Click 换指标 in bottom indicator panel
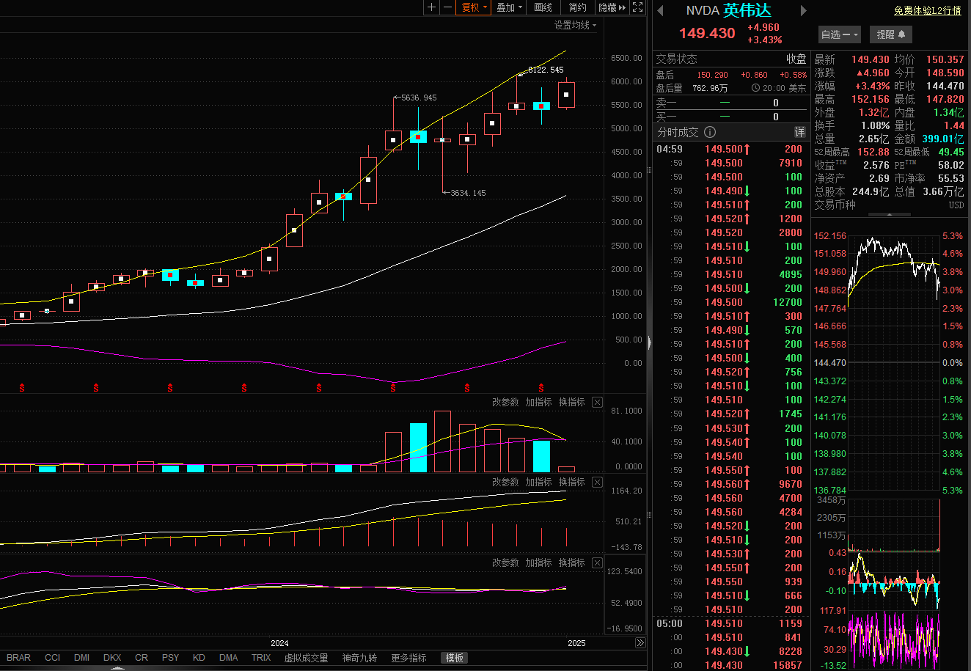Image resolution: width=971 pixels, height=671 pixels. pyautogui.click(x=571, y=562)
